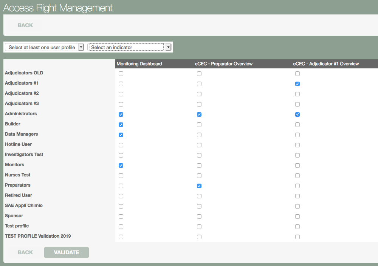
Task: Click the Monitoring Dashboard column header
Action: click(139, 64)
